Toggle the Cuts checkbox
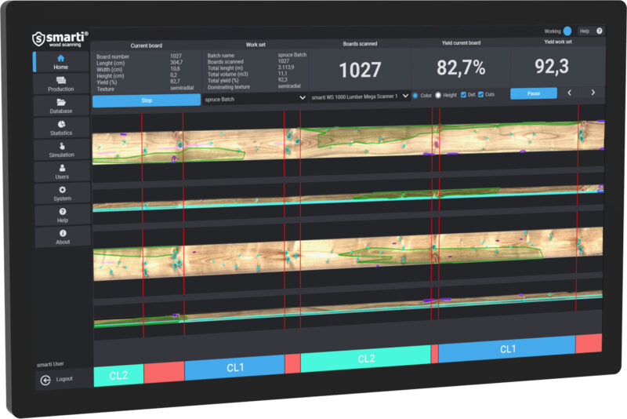This screenshot has width=627, height=419. [481, 94]
